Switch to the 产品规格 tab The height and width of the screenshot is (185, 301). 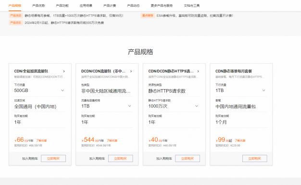pyautogui.click(x=15, y=6)
